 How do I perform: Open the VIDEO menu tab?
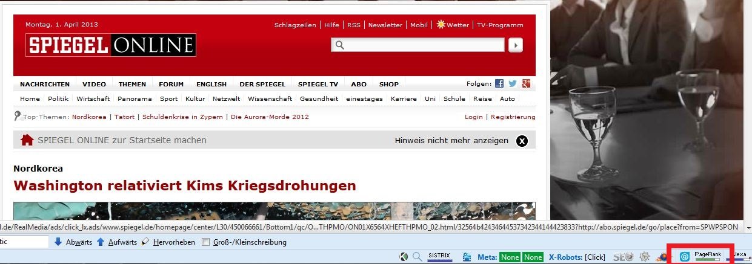95,84
